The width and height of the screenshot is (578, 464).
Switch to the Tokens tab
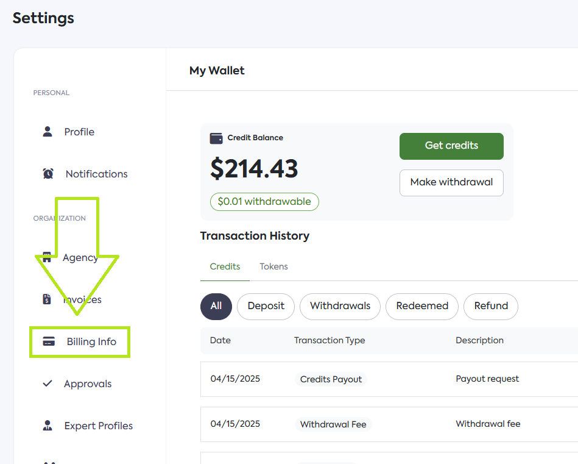tap(273, 266)
